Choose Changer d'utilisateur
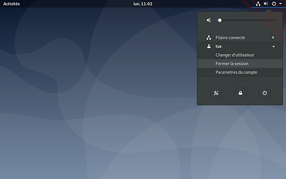 pos(240,55)
